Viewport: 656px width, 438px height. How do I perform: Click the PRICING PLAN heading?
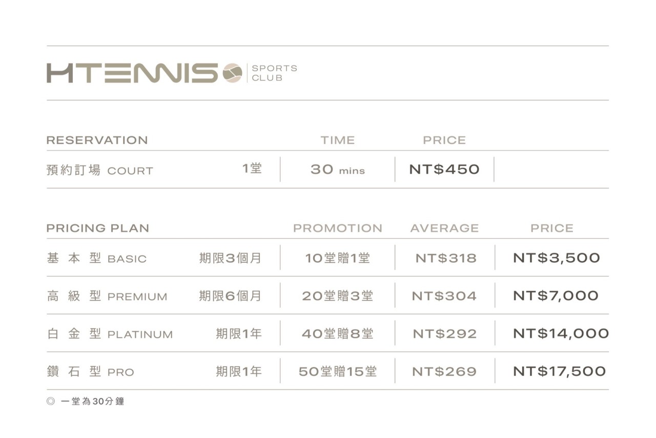(98, 228)
